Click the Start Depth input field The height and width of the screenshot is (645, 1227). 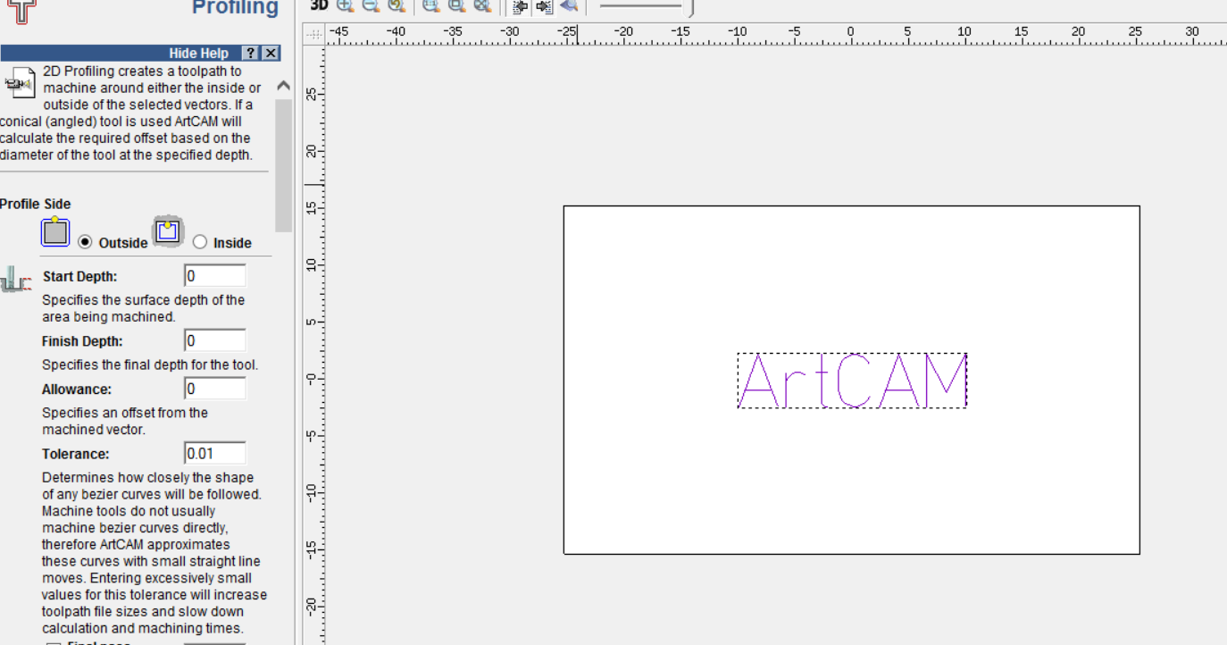(x=215, y=276)
